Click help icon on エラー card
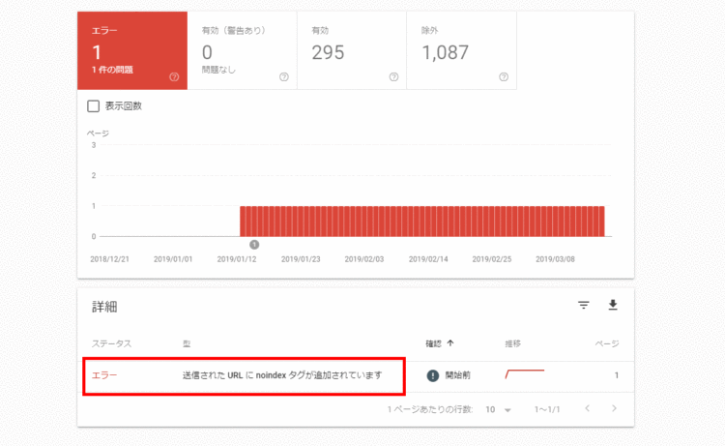Image resolution: width=725 pixels, height=446 pixels. point(174,76)
